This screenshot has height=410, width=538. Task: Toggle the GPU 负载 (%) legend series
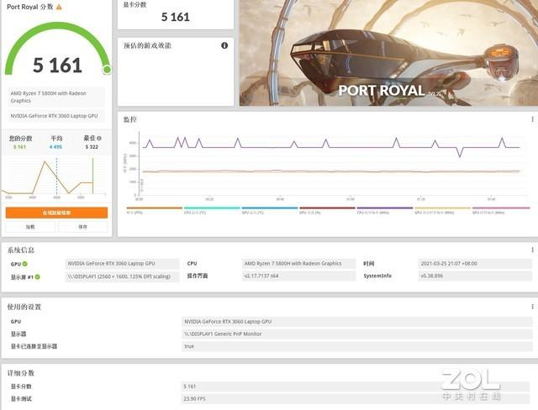[327, 210]
